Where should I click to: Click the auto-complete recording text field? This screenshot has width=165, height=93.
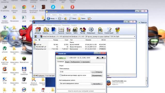(75, 83)
